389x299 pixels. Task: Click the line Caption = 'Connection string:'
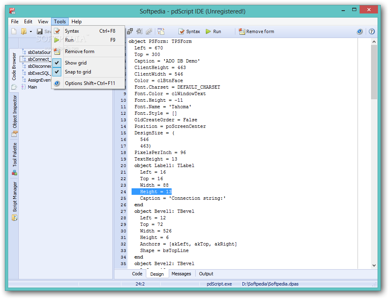(183, 198)
